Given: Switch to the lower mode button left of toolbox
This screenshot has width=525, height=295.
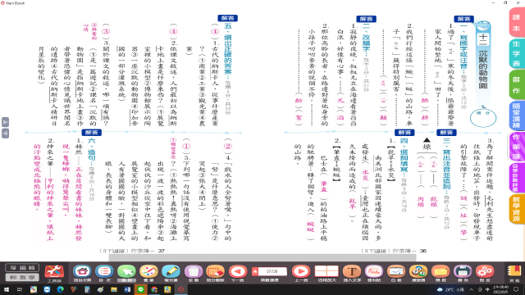Looking at the screenshot, I should [22, 277].
